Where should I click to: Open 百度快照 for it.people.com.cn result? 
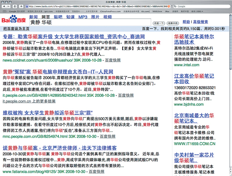126,95
